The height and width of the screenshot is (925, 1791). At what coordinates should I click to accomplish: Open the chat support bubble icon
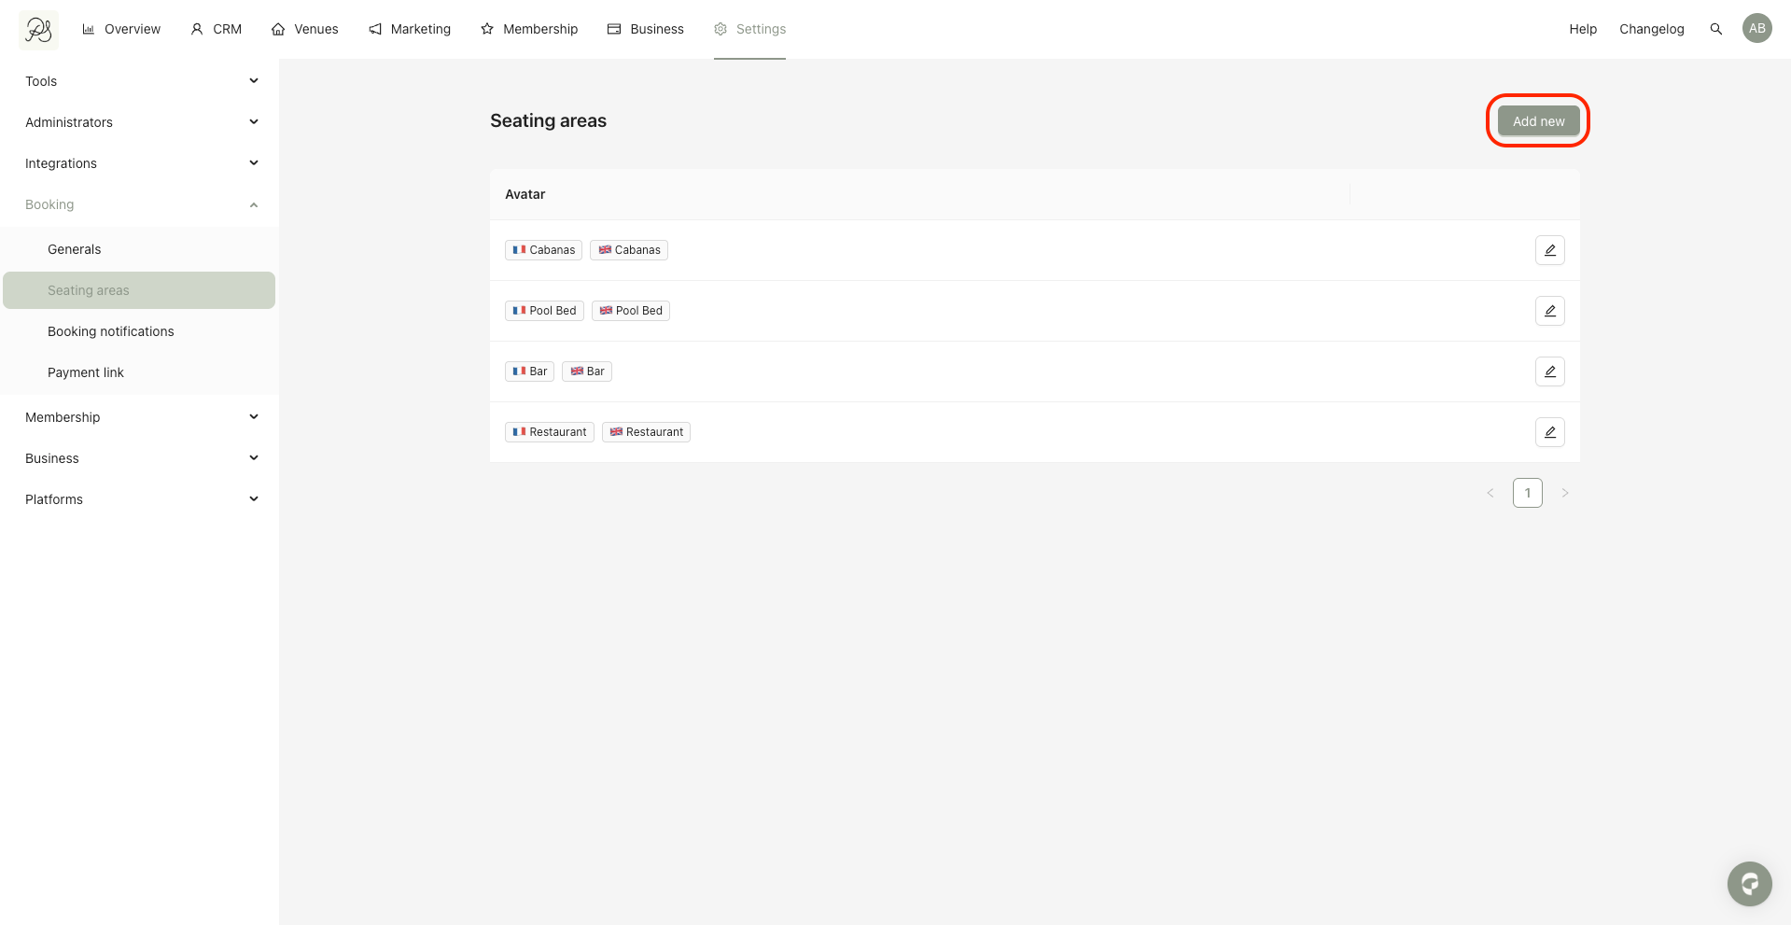coord(1749,883)
